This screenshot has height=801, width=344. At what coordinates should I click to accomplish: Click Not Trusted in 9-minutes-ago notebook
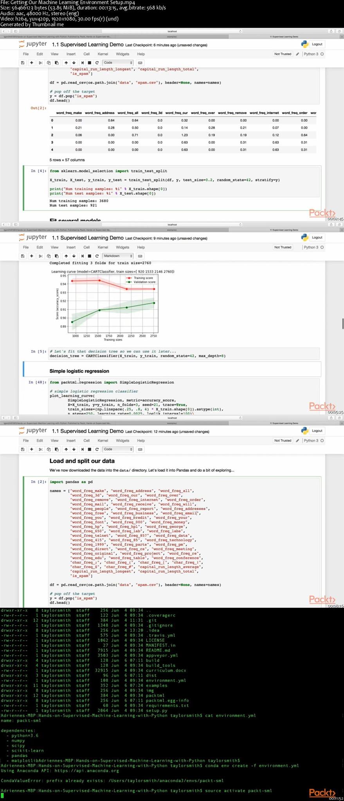point(283,247)
